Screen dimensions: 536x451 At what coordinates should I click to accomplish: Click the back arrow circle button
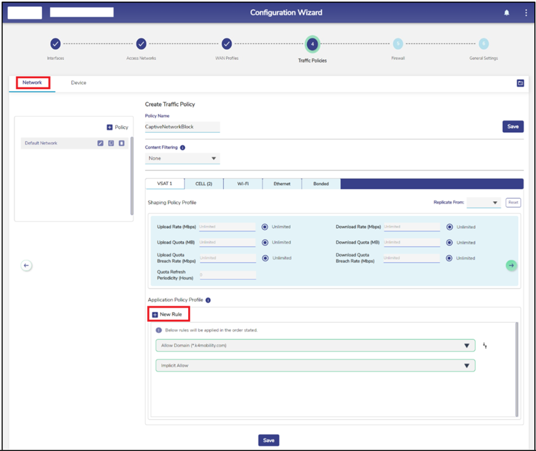26,265
